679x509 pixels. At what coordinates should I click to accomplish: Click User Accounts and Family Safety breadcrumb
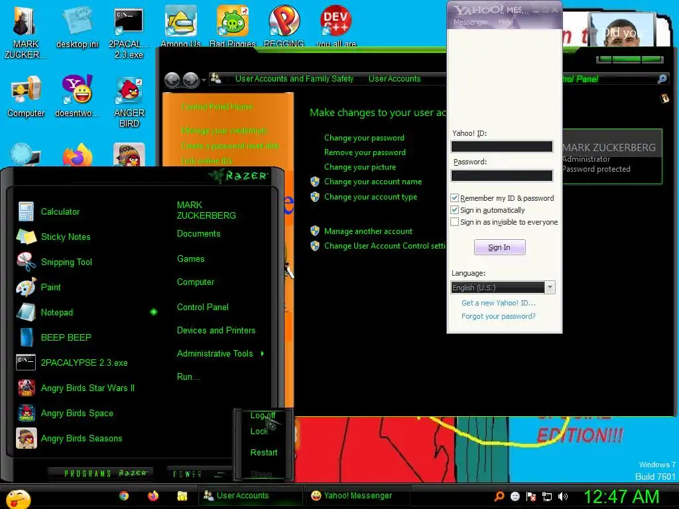[x=294, y=79]
